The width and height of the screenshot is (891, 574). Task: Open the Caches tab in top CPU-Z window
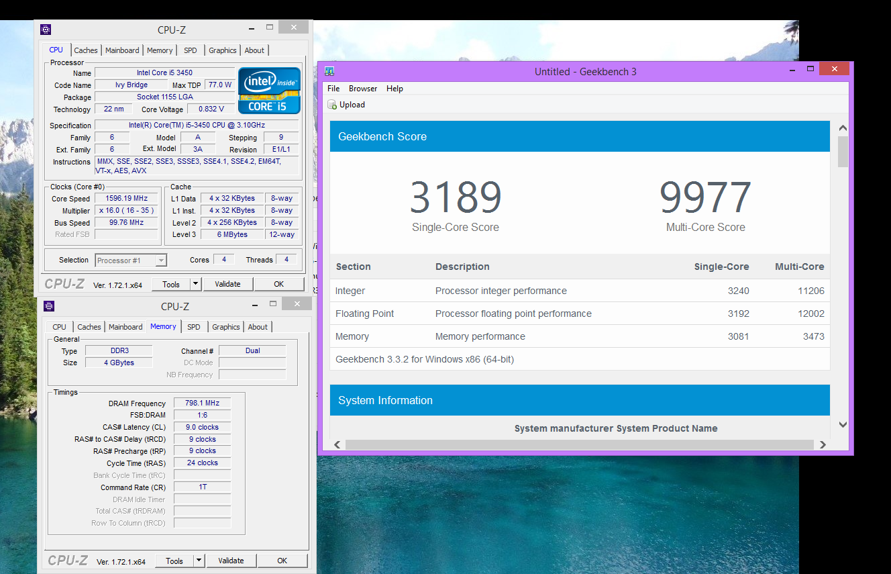pyautogui.click(x=86, y=50)
